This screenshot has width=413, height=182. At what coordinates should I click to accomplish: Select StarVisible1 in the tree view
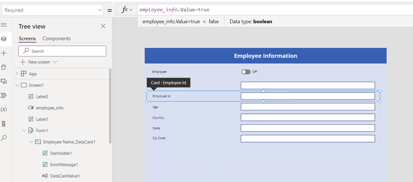point(61,153)
